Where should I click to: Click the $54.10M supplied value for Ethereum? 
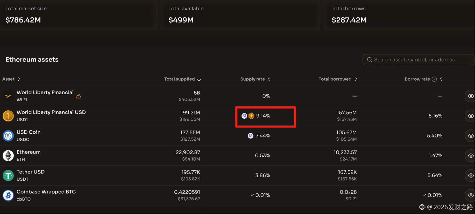tap(191, 159)
